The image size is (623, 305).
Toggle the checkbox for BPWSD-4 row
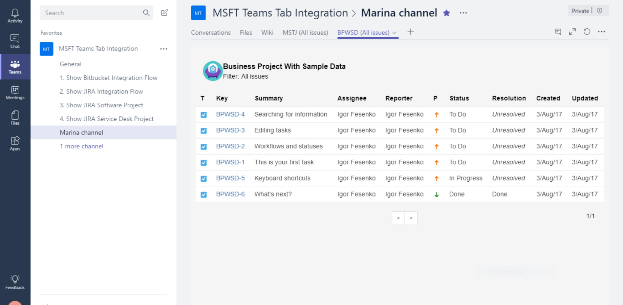pyautogui.click(x=203, y=115)
